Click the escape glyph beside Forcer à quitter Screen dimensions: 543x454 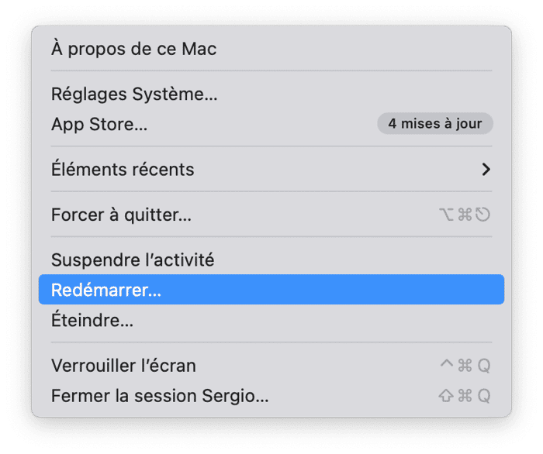coord(482,215)
